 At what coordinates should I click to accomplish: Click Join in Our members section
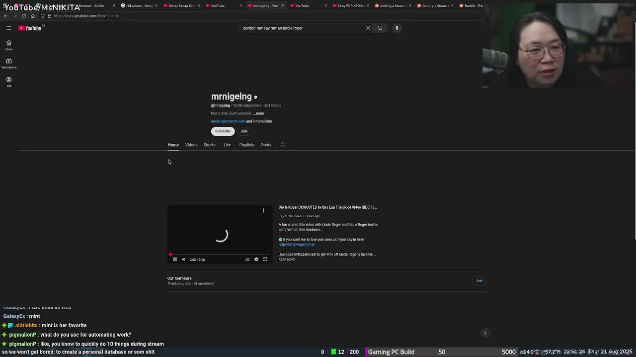(x=479, y=281)
